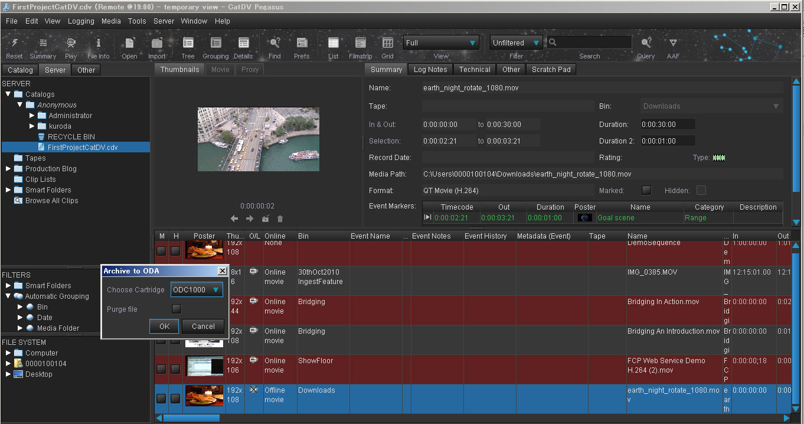Viewport: 804px width, 424px height.
Task: Switch to the Catalog tab
Action: pos(20,70)
